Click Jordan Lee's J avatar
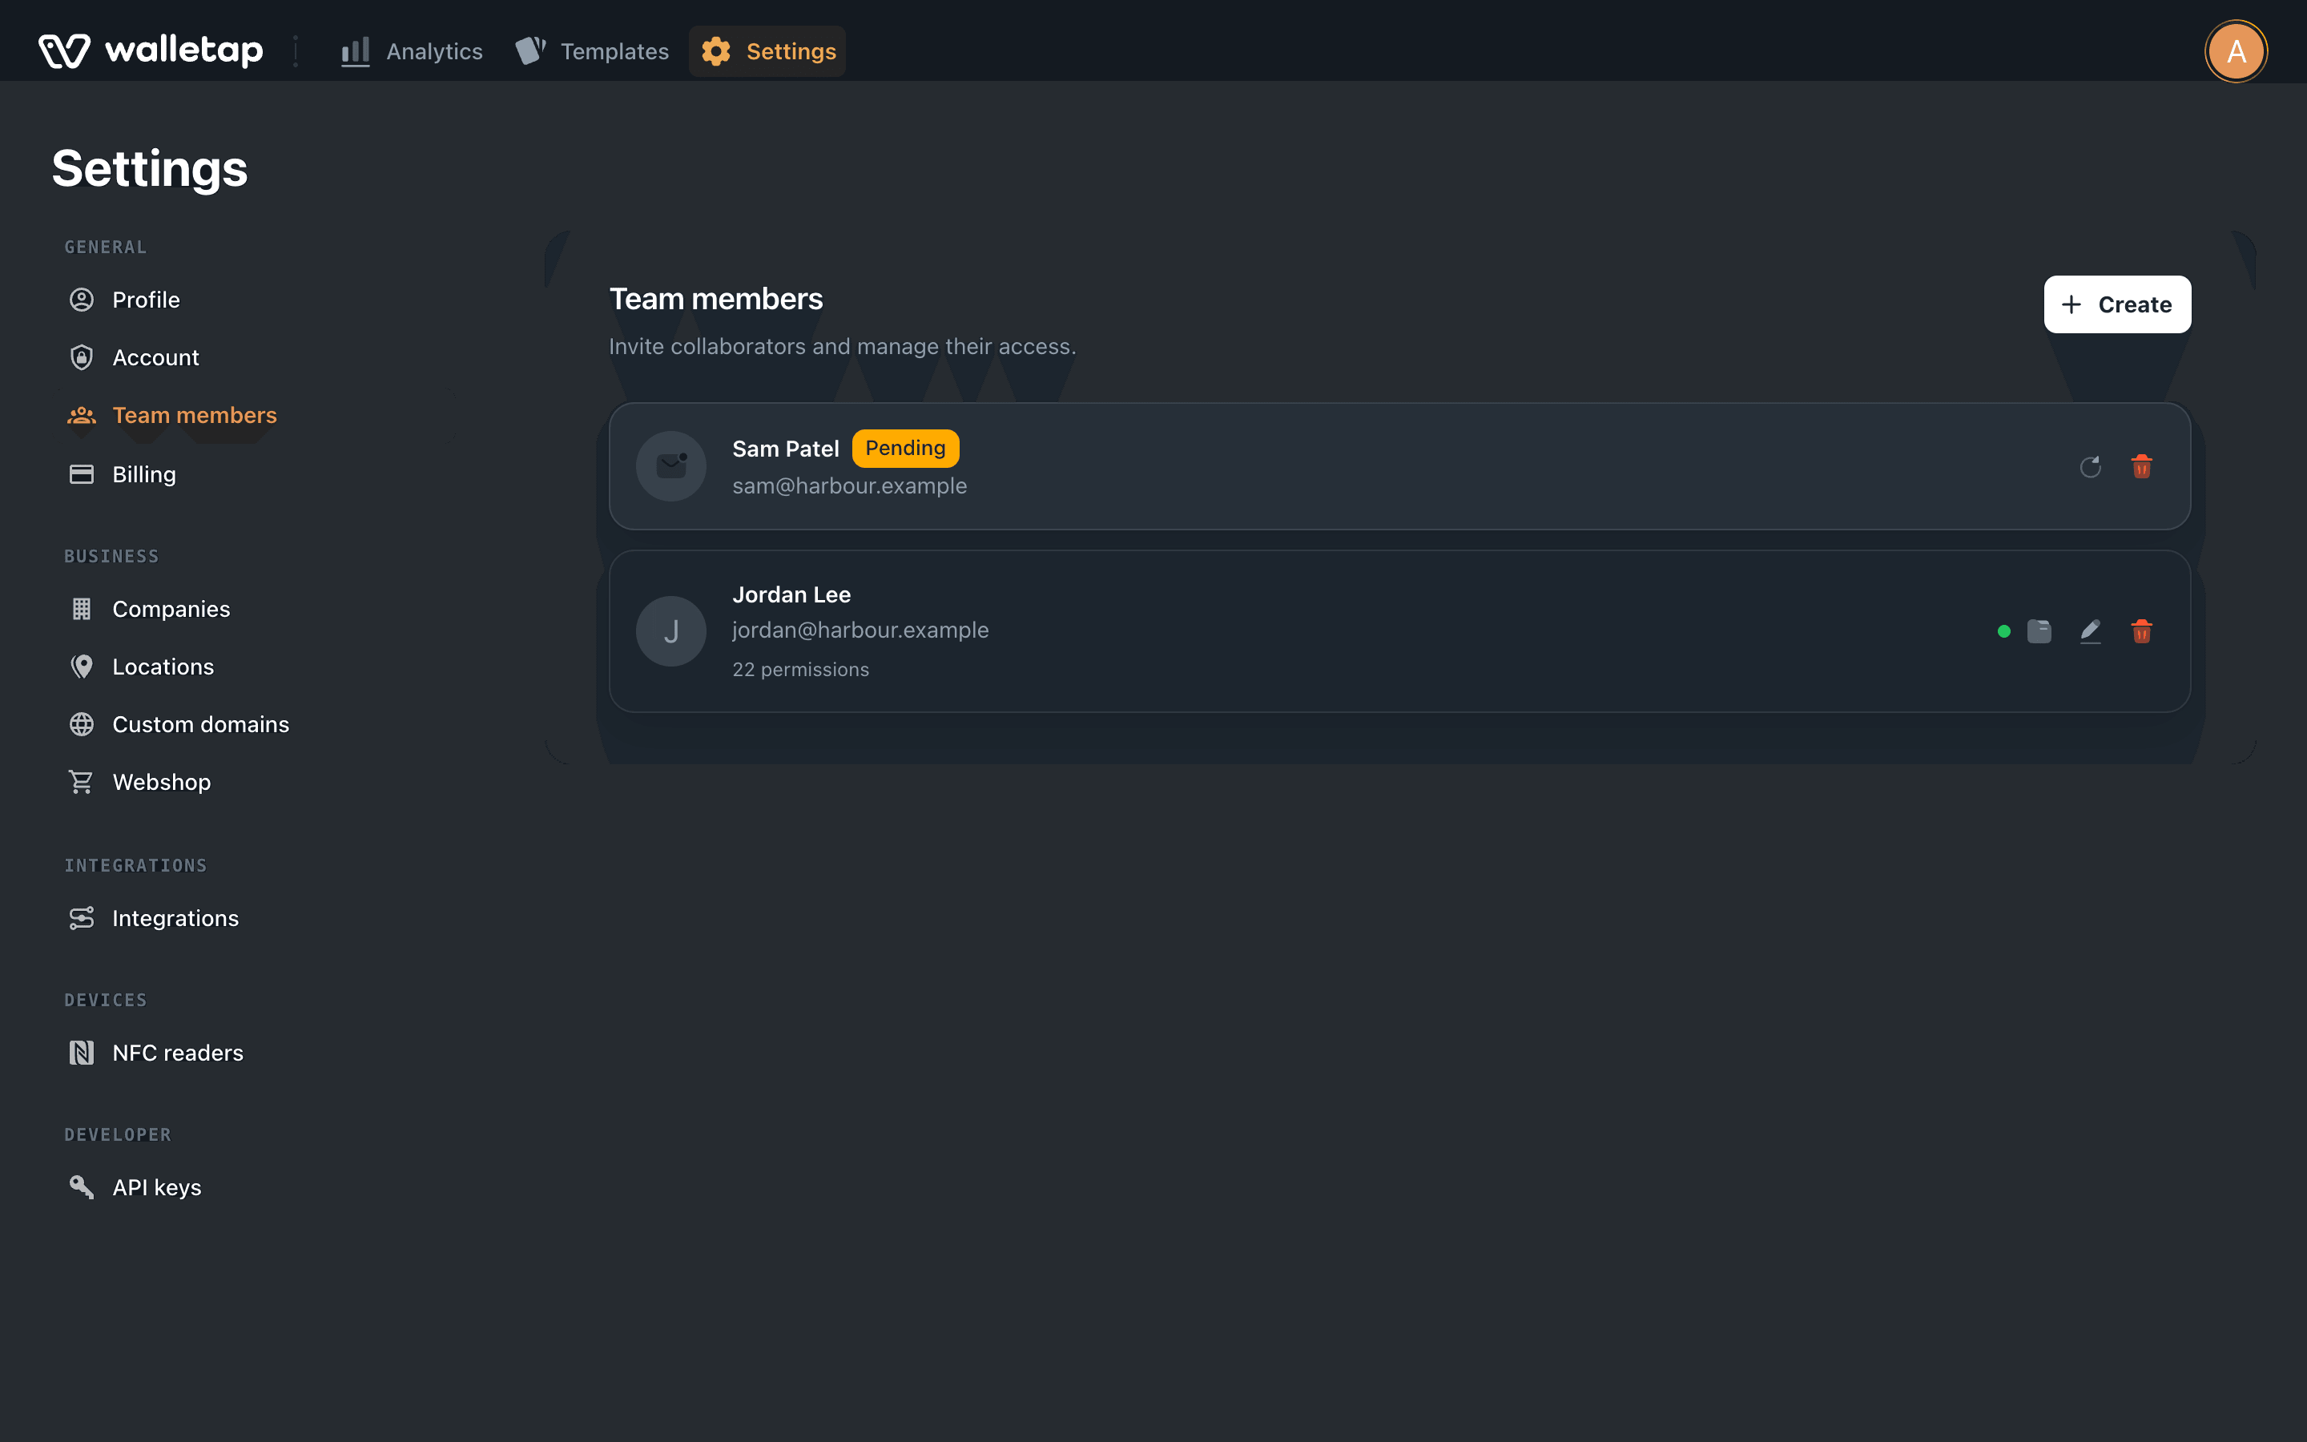2307x1442 pixels. coord(671,631)
